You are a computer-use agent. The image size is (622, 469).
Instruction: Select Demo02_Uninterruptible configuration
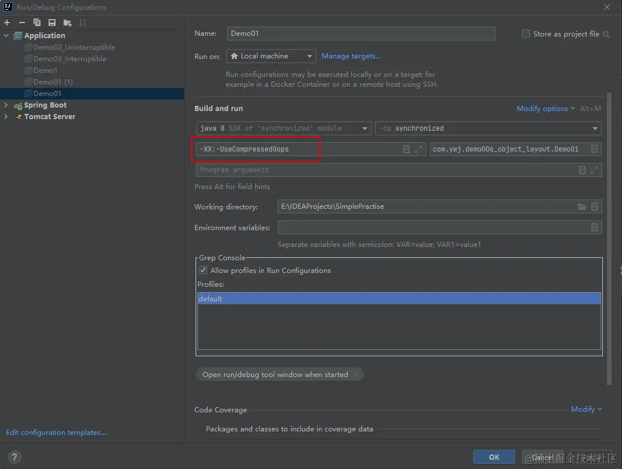tap(74, 47)
